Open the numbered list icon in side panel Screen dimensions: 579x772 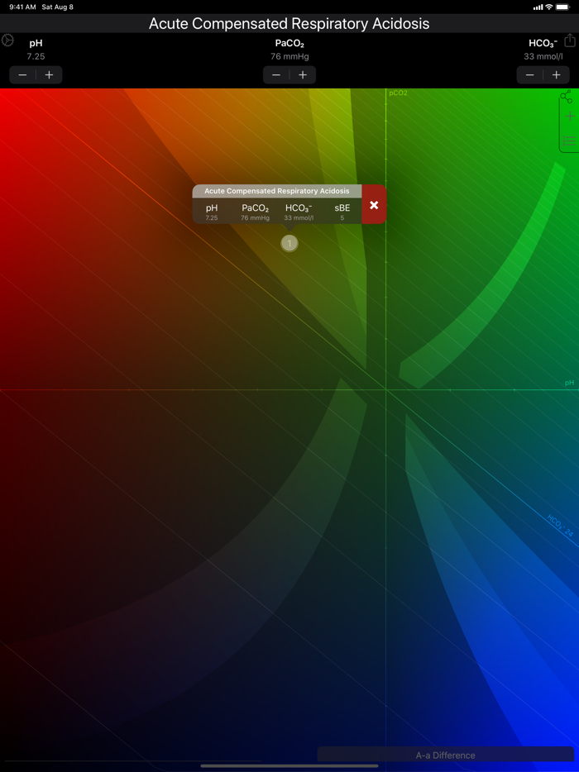pos(569,141)
